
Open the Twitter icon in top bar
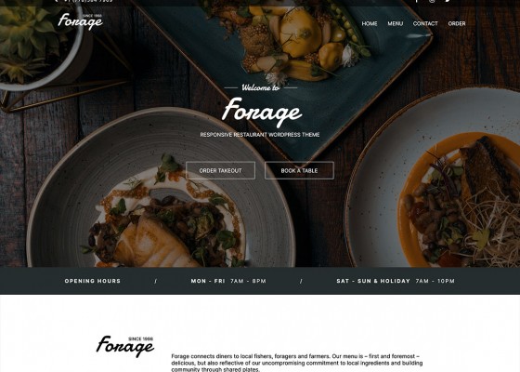pyautogui.click(x=448, y=1)
